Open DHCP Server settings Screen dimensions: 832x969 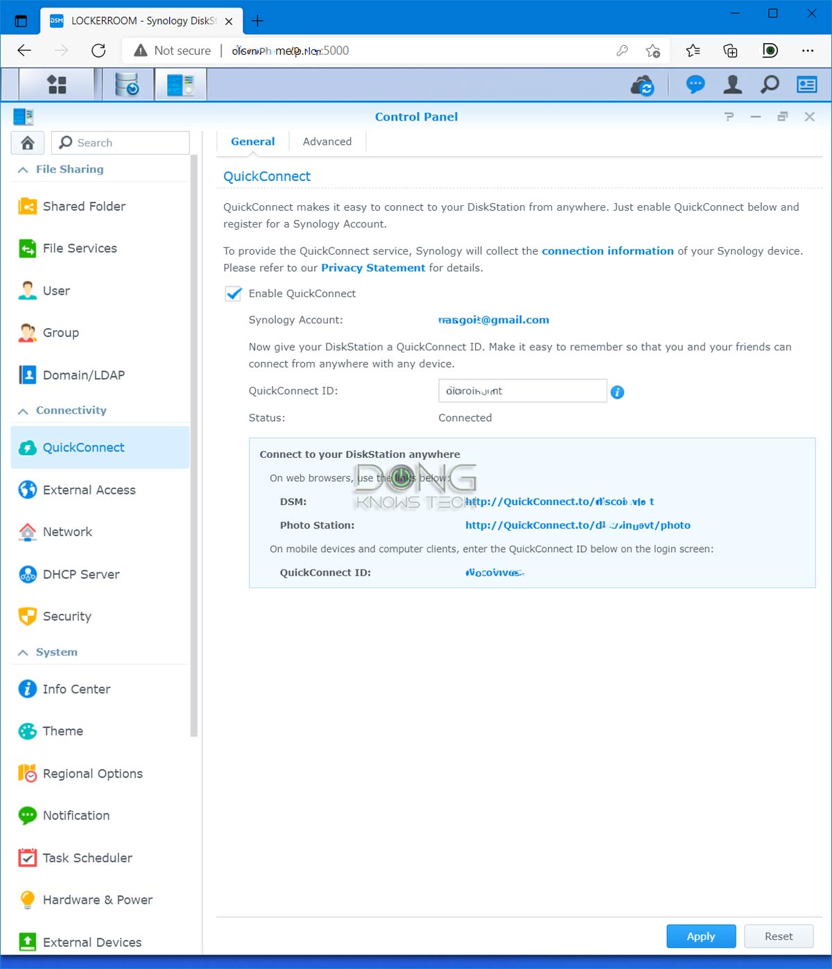click(x=100, y=574)
